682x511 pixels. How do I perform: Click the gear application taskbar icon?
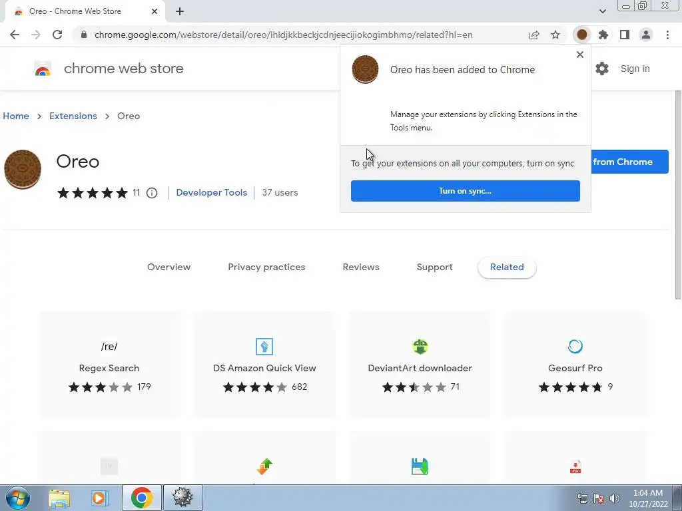tap(182, 498)
